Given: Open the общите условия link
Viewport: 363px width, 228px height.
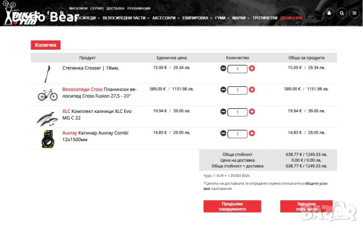Looking at the screenshot, I should tap(266, 186).
